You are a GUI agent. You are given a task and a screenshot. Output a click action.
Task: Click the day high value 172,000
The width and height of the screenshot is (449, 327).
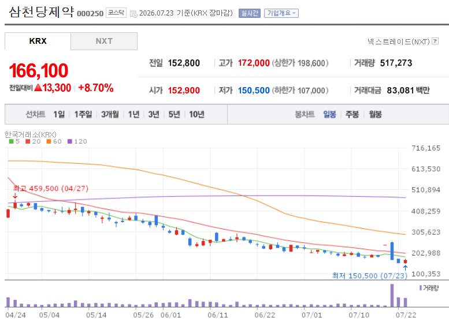(254, 63)
